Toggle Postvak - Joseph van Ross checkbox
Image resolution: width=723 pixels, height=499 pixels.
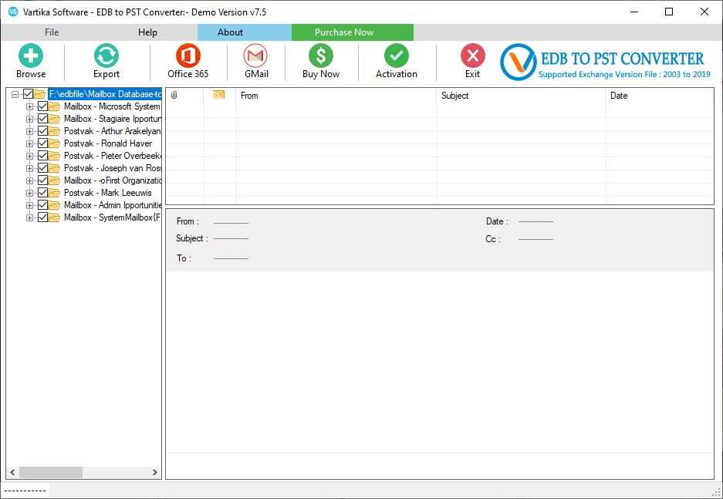coord(43,168)
